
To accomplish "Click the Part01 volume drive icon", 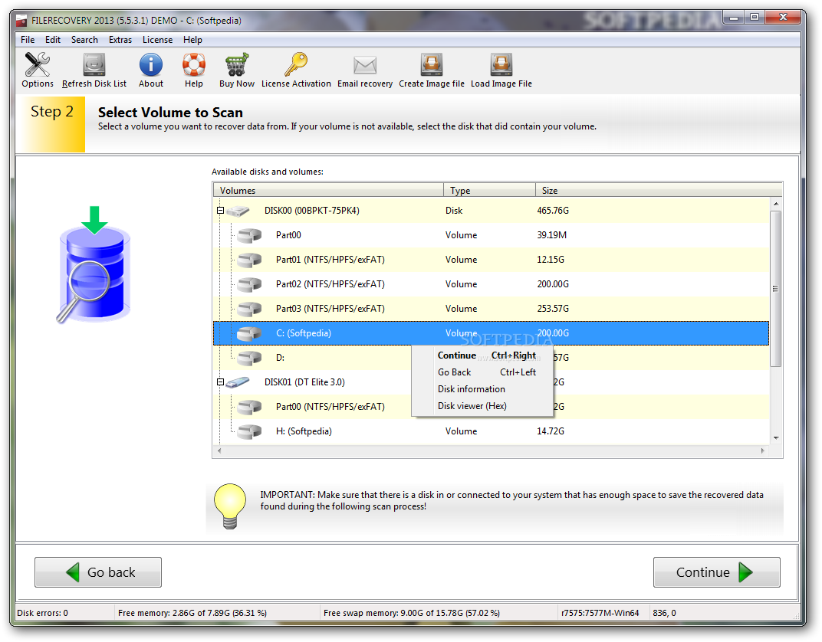I will [249, 260].
